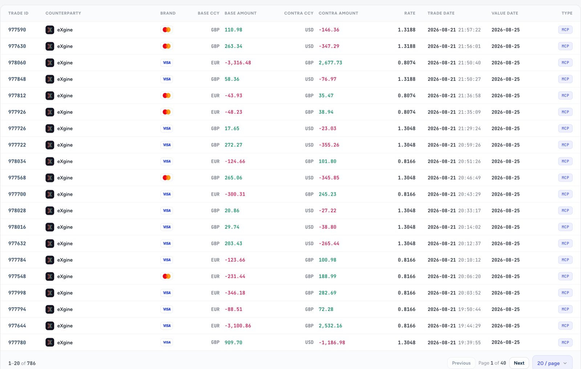
Task: Click the Brand column header
Action: click(168, 13)
